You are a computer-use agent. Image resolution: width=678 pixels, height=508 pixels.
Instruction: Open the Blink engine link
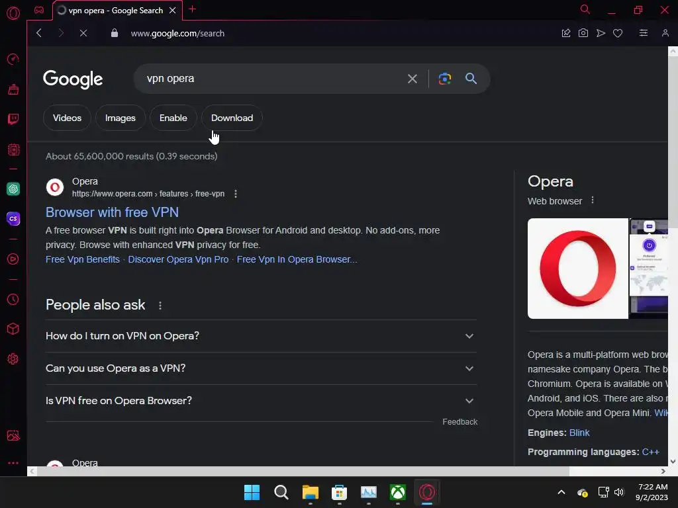point(579,433)
